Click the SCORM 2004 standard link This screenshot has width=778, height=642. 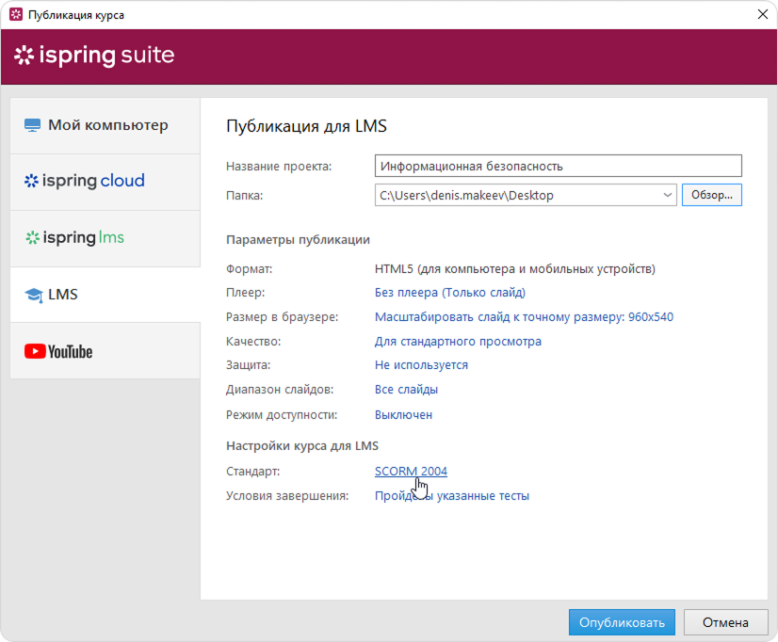(x=411, y=471)
